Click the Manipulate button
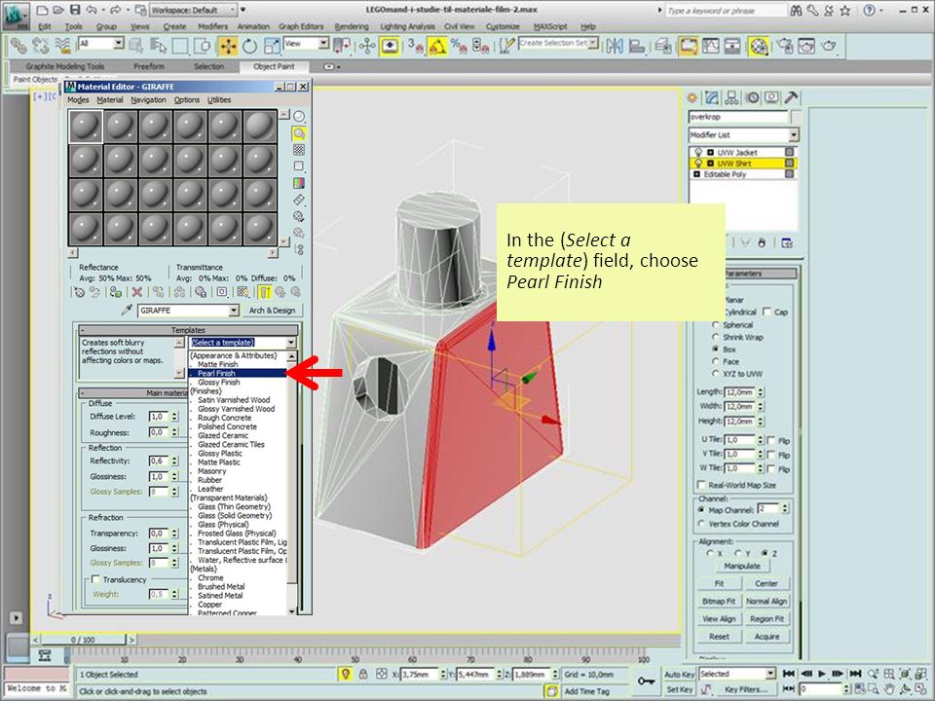The width and height of the screenshot is (935, 701). point(742,566)
